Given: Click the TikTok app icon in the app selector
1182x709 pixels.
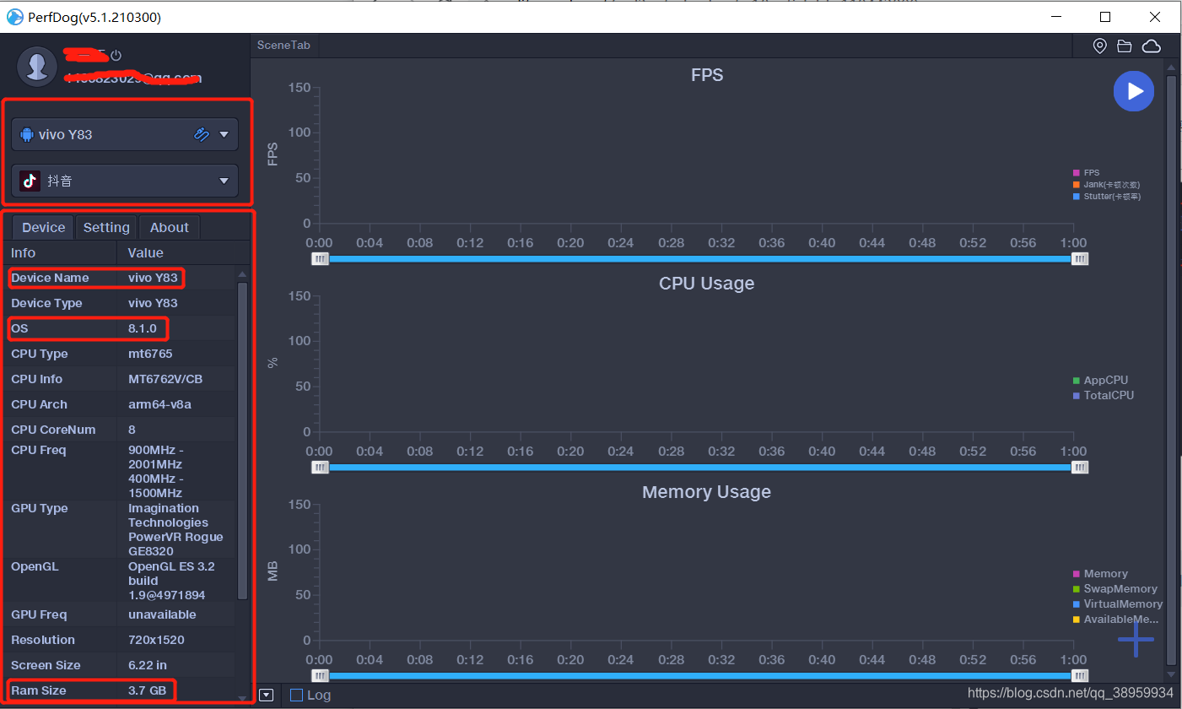Looking at the screenshot, I should click(x=30, y=181).
